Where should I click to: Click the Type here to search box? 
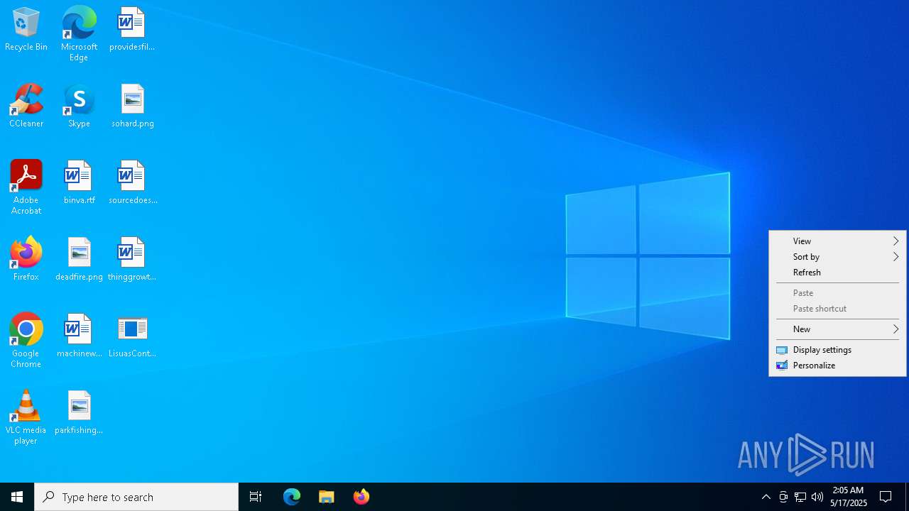(x=136, y=497)
